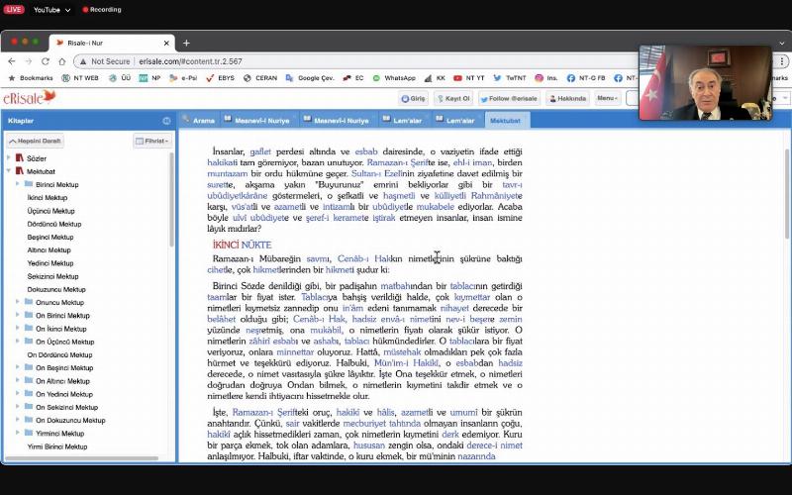Click the Kayıt Ol register button
This screenshot has height=495, width=792.
tap(453, 98)
